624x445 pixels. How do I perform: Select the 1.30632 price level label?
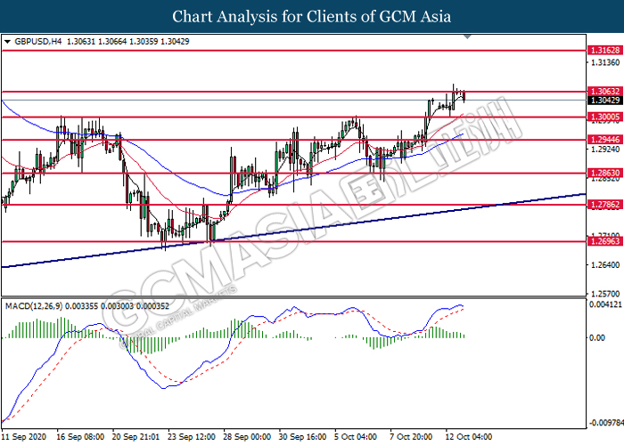605,92
